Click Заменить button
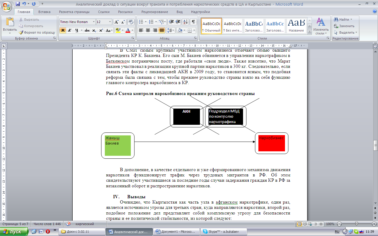 point(344,26)
